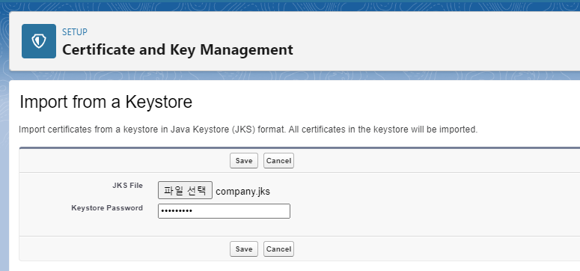Click the JKS File label
The width and height of the screenshot is (580, 271).
pos(128,186)
